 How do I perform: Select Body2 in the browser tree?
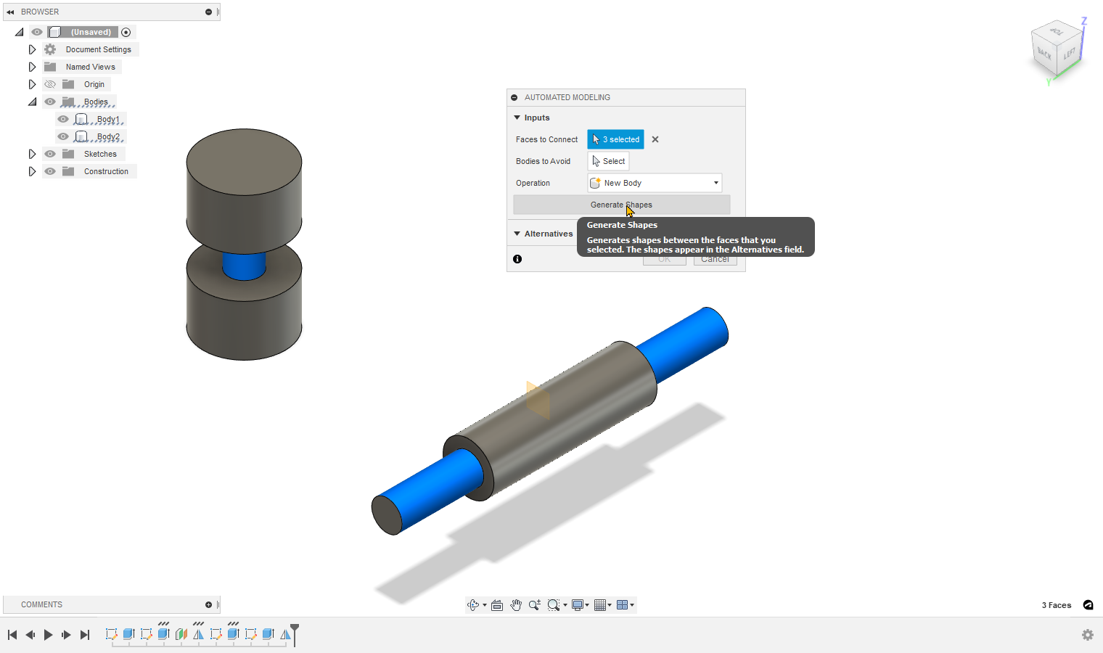coord(108,136)
